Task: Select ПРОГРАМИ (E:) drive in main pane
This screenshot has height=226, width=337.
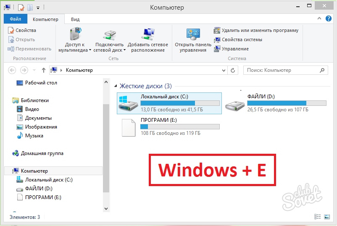Action: tap(129, 127)
